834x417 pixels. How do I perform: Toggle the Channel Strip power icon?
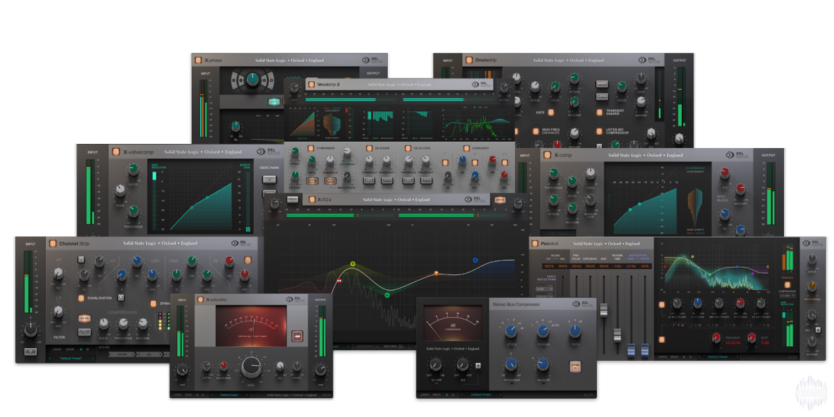click(52, 243)
